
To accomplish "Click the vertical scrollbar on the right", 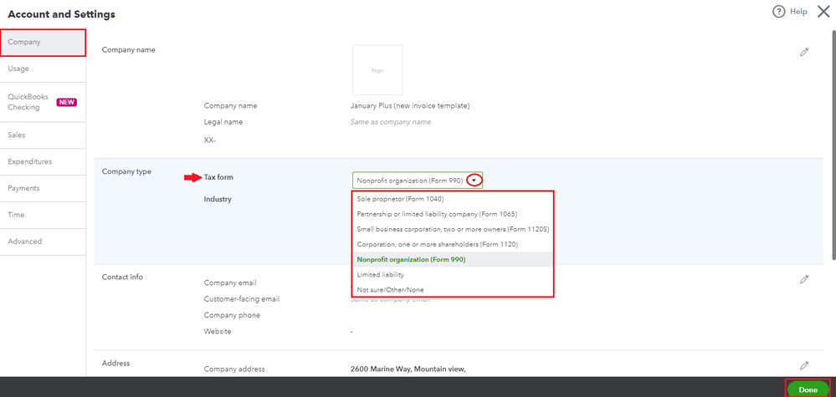I will pos(833,144).
